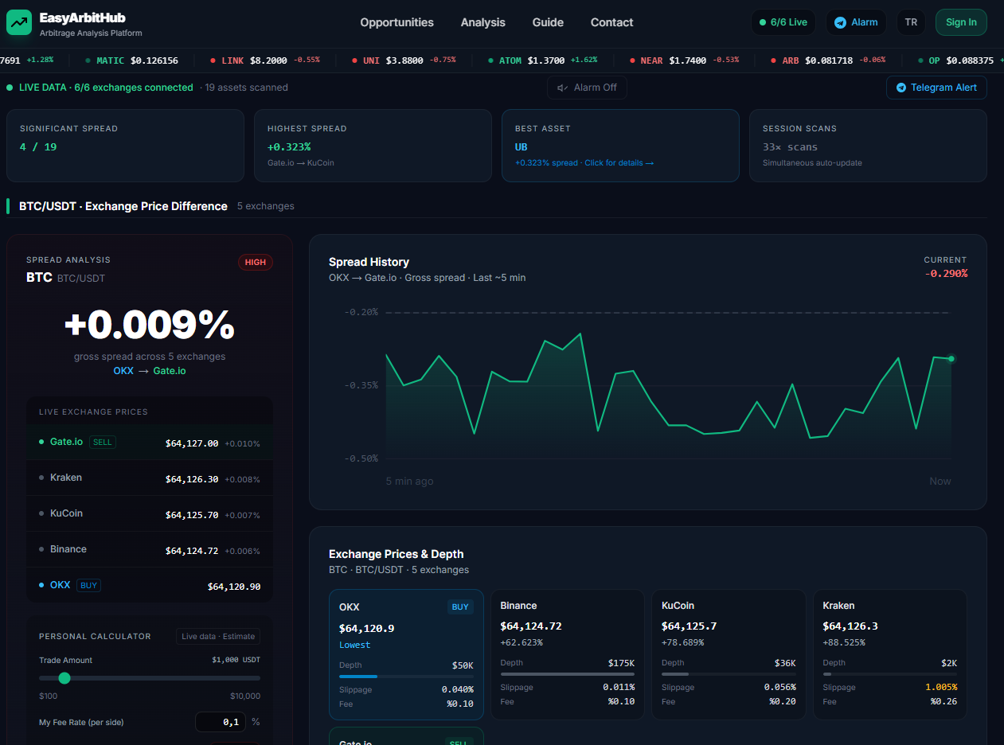Click the current point on Spread History chart
1004x745 pixels.
pyautogui.click(x=951, y=359)
